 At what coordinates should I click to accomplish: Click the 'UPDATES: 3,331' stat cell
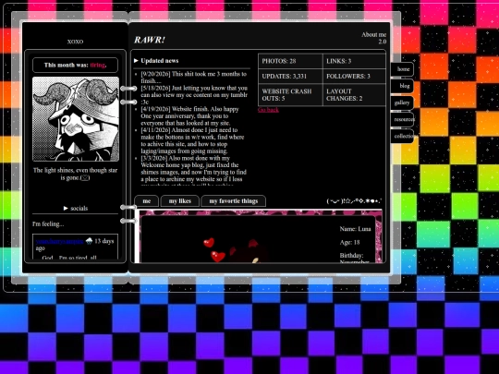[290, 77]
